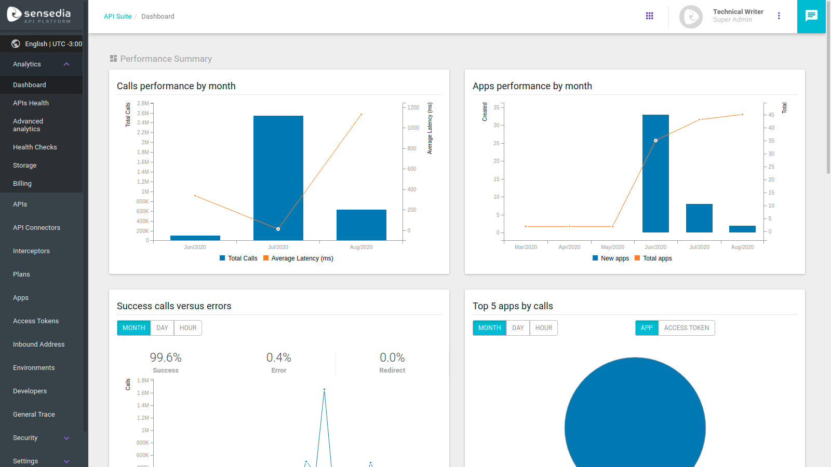Open the chat message panel icon

point(811,16)
